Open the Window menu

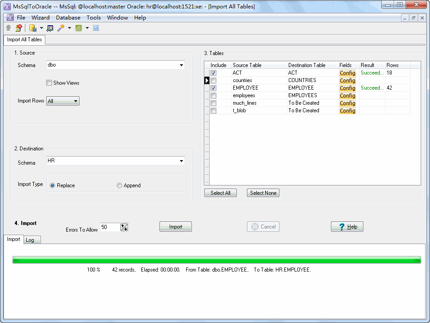117,18
